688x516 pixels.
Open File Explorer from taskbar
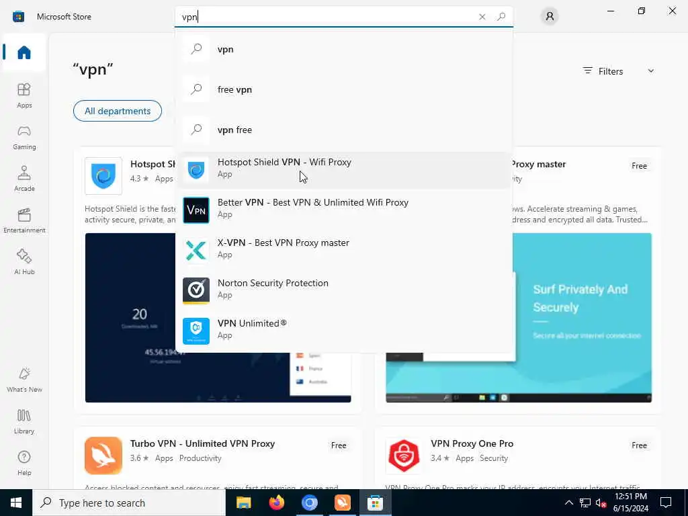pos(243,503)
